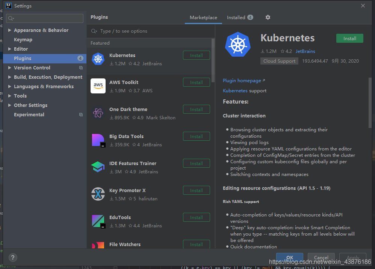The height and width of the screenshot is (269, 375).
Task: Click the JetBrains vendor link
Action: 305,51
